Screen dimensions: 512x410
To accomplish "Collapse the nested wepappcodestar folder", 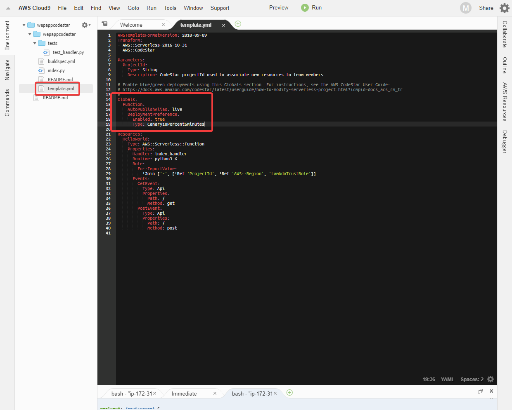I will tap(30, 34).
